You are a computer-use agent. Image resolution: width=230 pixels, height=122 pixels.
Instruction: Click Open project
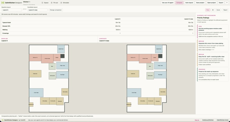[211, 3]
